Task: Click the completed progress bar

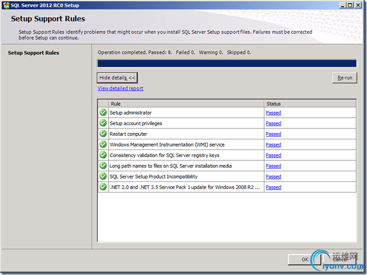Action: [x=227, y=63]
